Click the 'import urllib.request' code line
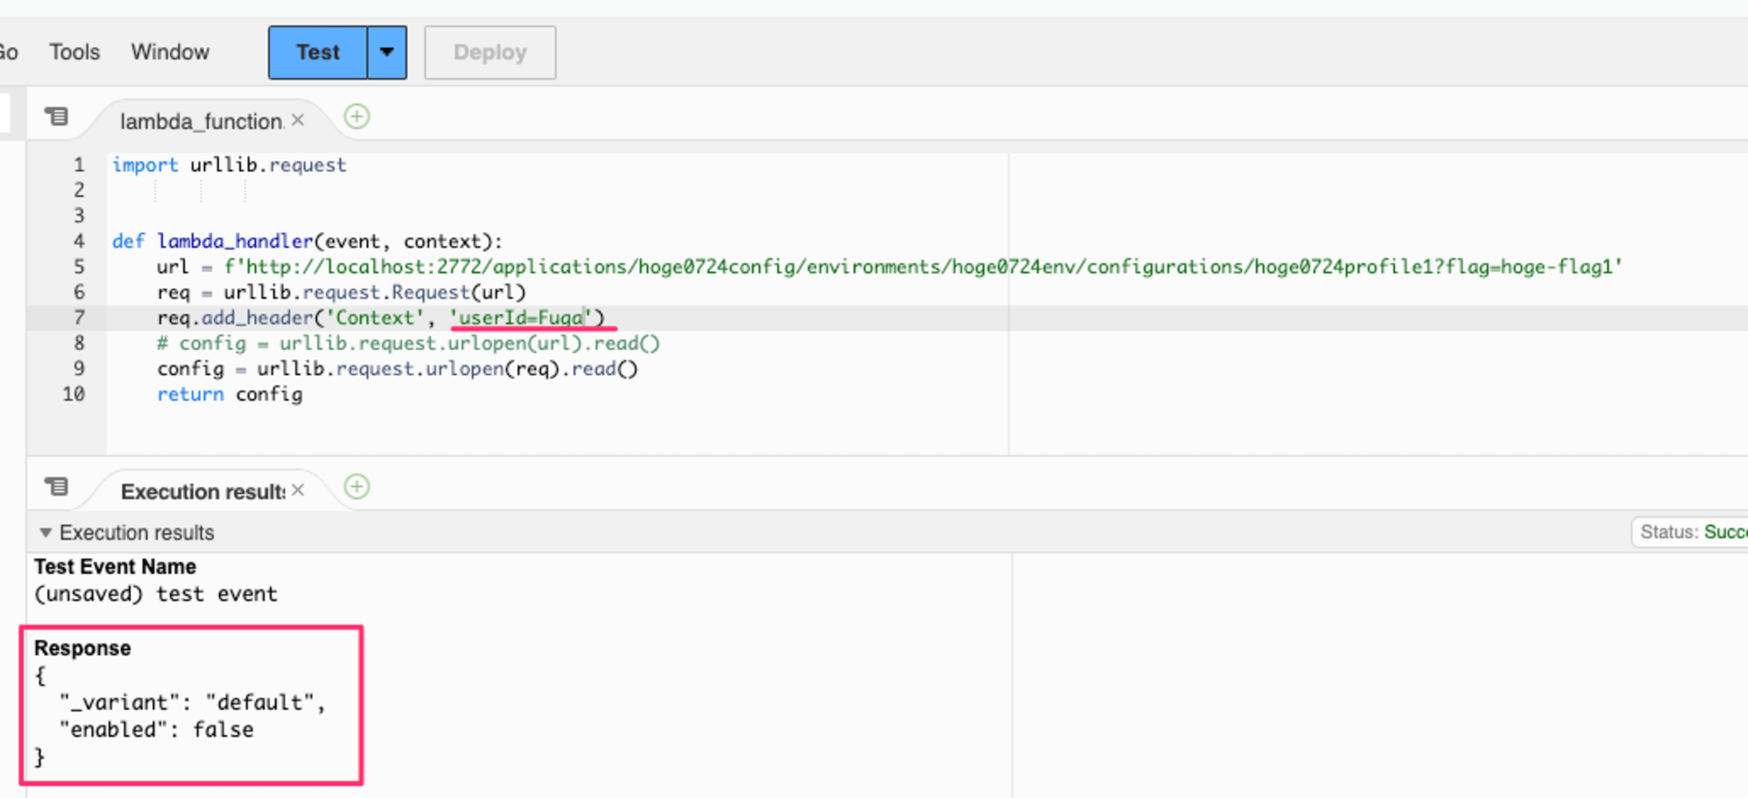Screen dimensions: 1748x798 pos(229,164)
